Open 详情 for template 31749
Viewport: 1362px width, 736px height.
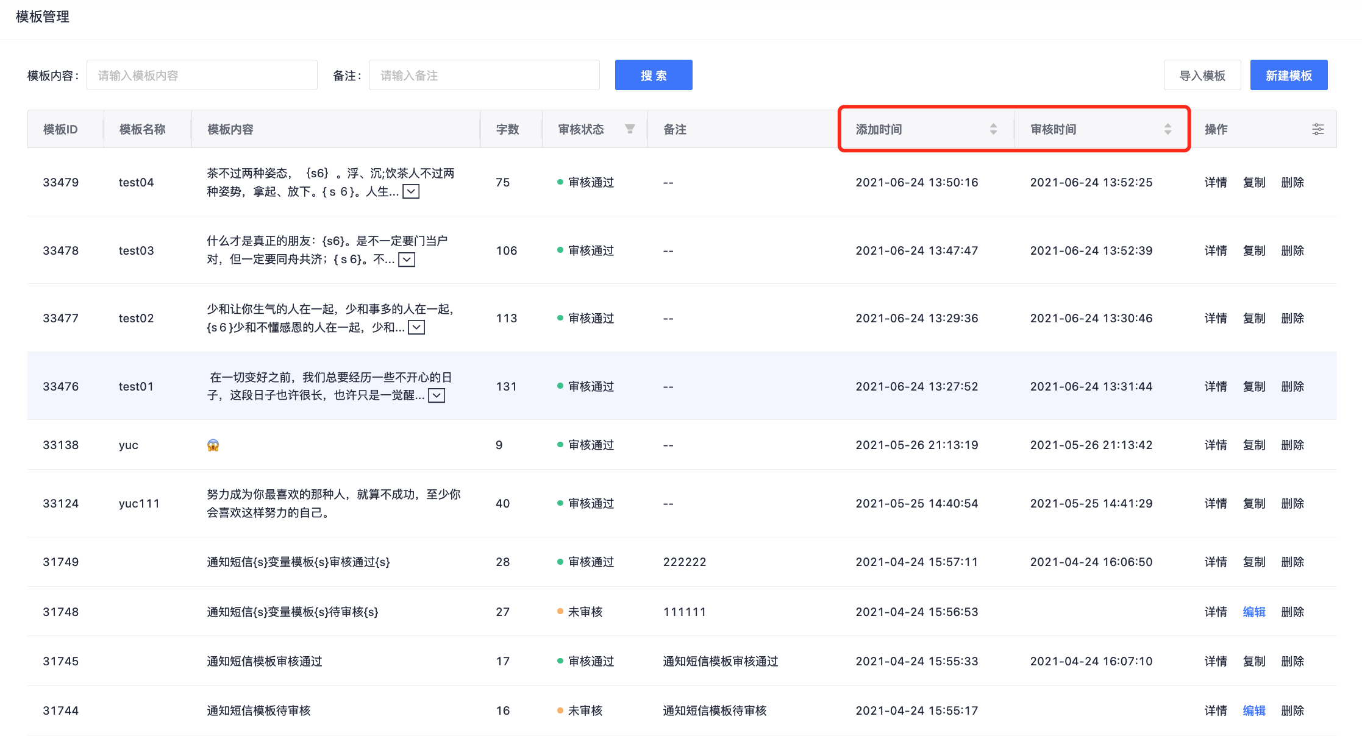(1216, 562)
